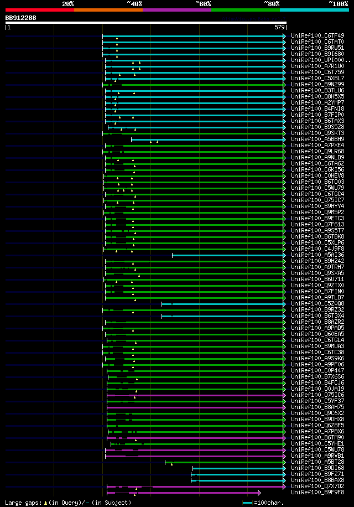This screenshot has width=354, height=507.
Task: Open hit UniRef100_B6TBK8
Action: click(317, 237)
